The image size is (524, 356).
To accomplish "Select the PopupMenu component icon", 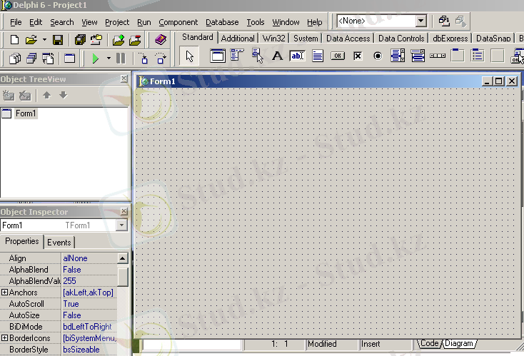I will (x=257, y=56).
